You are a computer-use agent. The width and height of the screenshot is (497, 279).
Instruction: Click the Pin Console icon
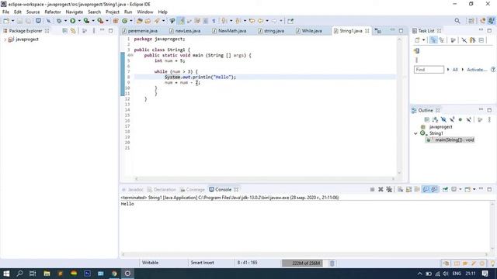tap(445, 189)
